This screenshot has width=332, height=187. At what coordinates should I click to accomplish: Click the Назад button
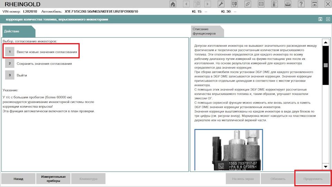[x=18, y=179]
